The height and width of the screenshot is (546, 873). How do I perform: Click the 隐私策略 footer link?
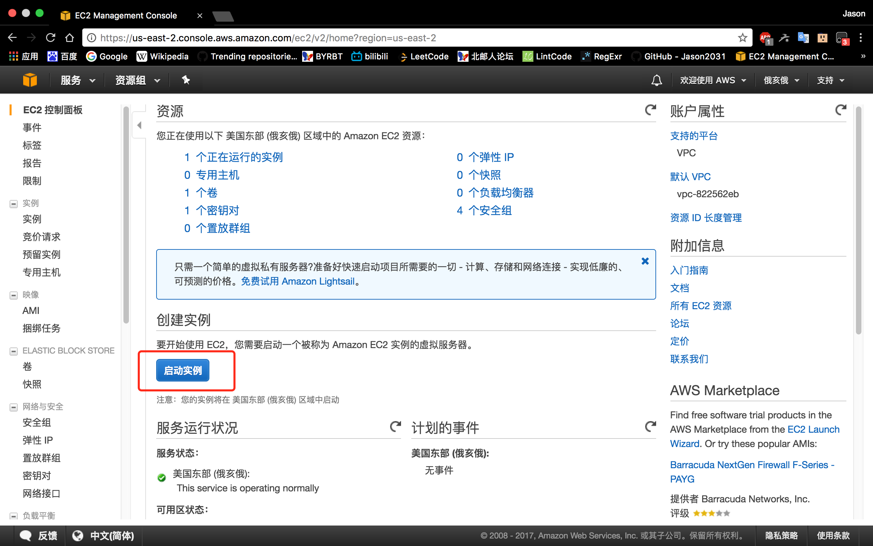(781, 535)
